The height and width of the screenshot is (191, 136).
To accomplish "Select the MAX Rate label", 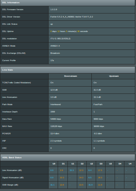I will click(7, 126).
